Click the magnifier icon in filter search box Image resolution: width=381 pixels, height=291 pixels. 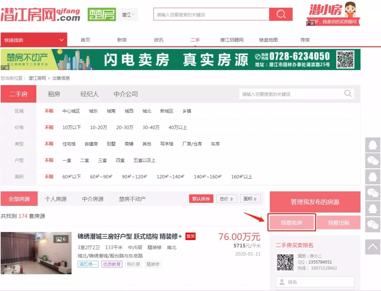click(x=348, y=94)
